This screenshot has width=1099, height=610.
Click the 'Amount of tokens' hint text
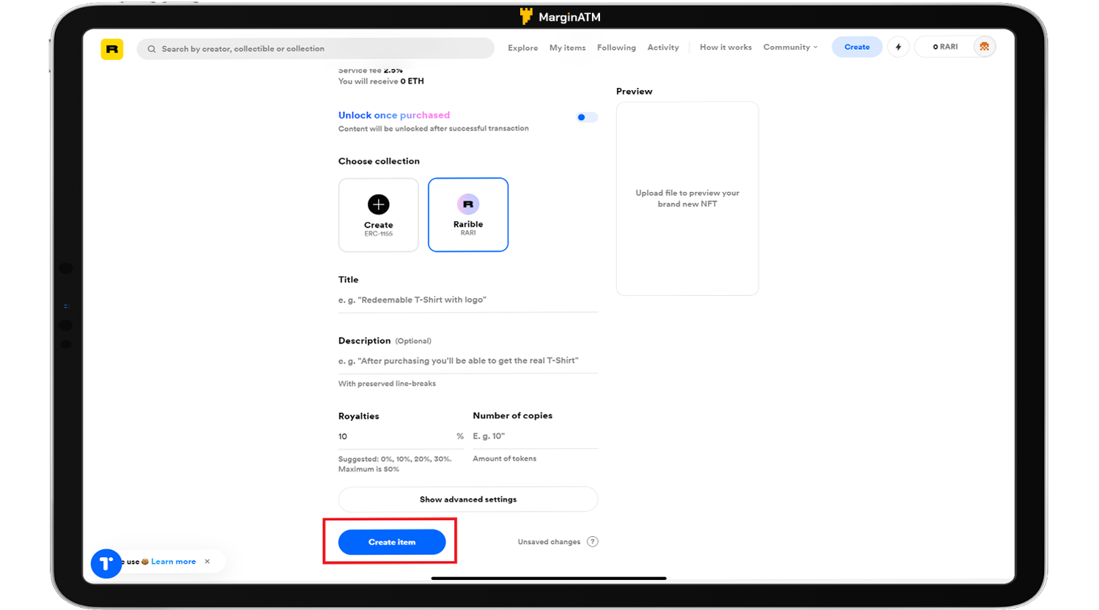505,458
